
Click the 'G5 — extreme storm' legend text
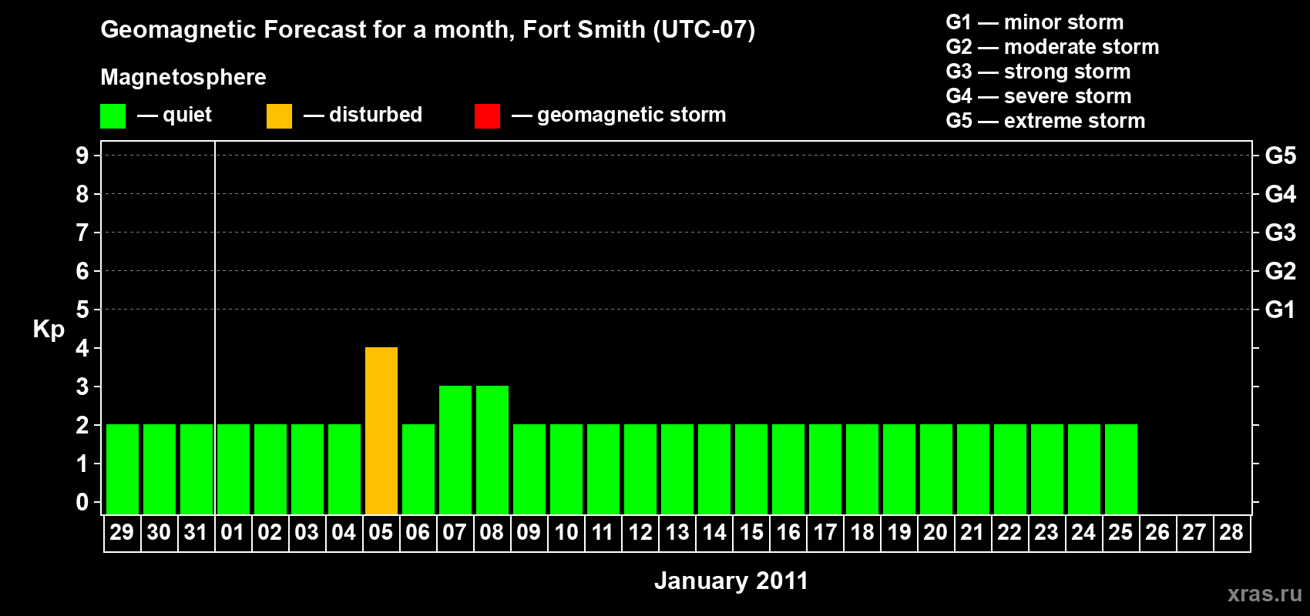click(1046, 121)
